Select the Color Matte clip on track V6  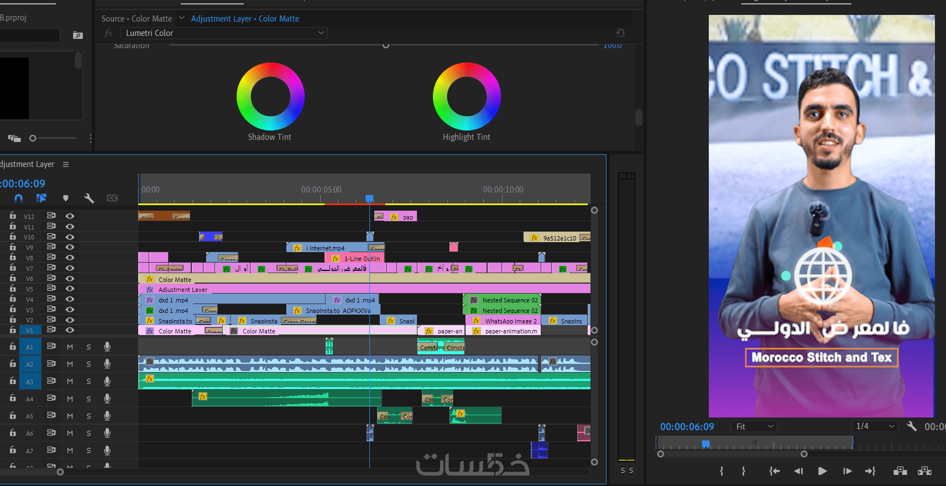click(364, 279)
